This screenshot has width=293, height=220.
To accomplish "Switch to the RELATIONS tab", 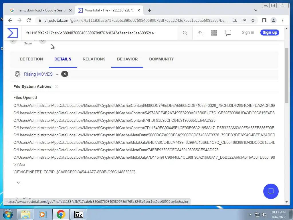I will (x=94, y=59).
